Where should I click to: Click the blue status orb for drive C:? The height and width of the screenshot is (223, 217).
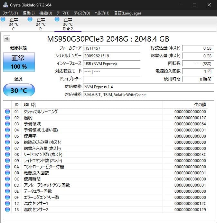pos(3,19)
